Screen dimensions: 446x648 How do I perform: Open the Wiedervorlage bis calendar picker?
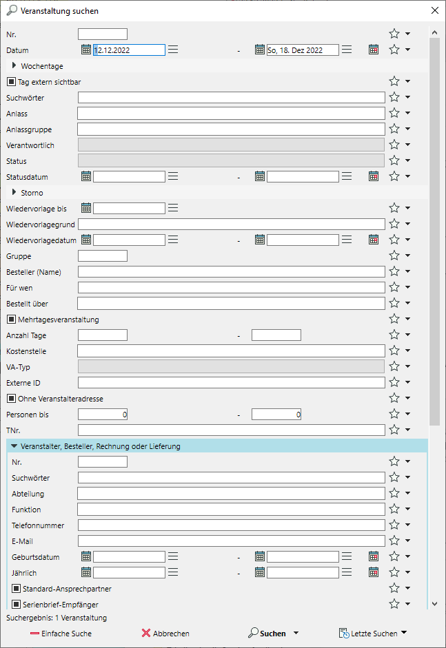(x=86, y=208)
